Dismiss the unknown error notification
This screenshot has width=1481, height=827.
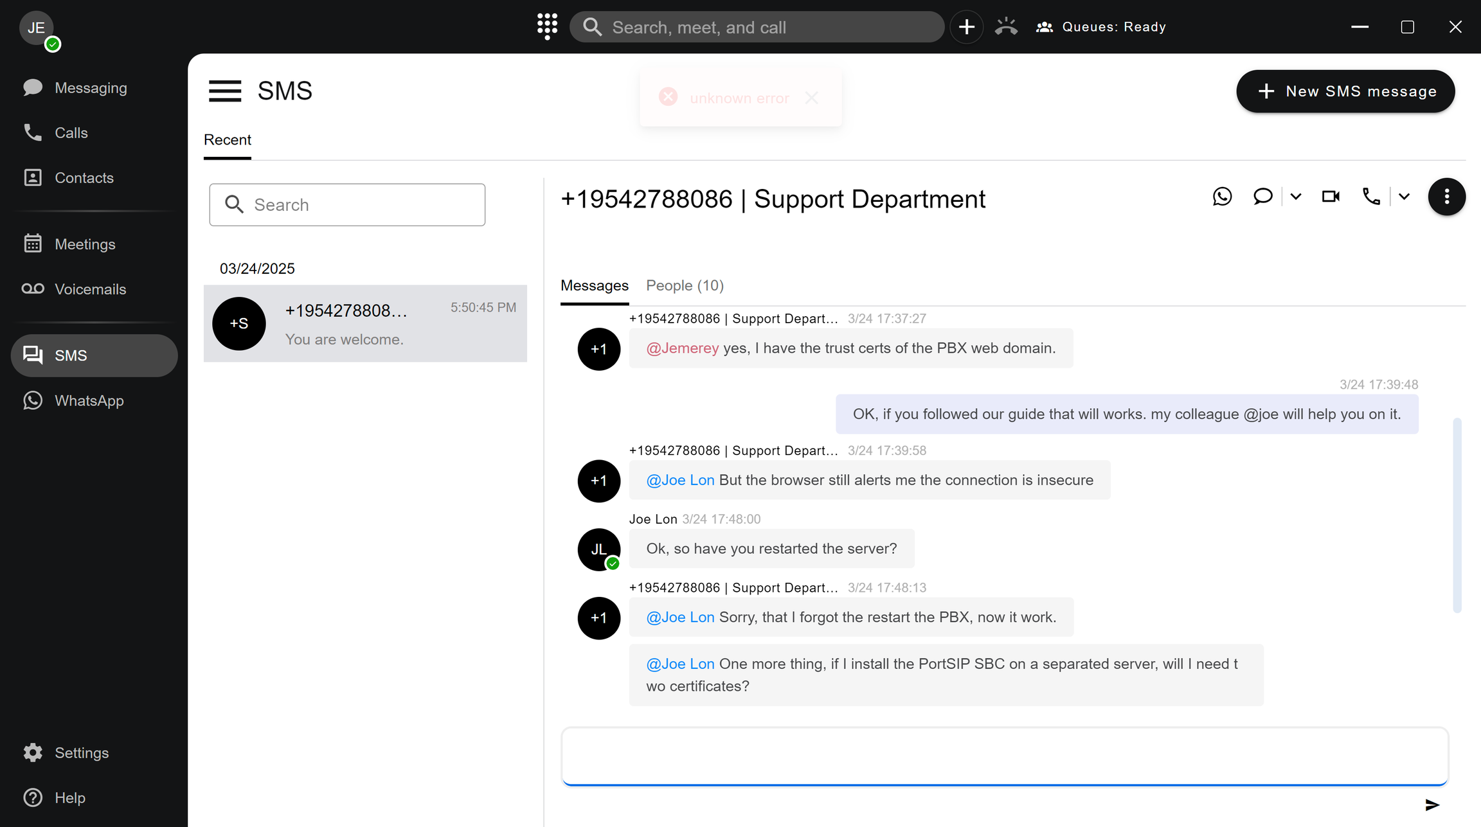click(811, 98)
